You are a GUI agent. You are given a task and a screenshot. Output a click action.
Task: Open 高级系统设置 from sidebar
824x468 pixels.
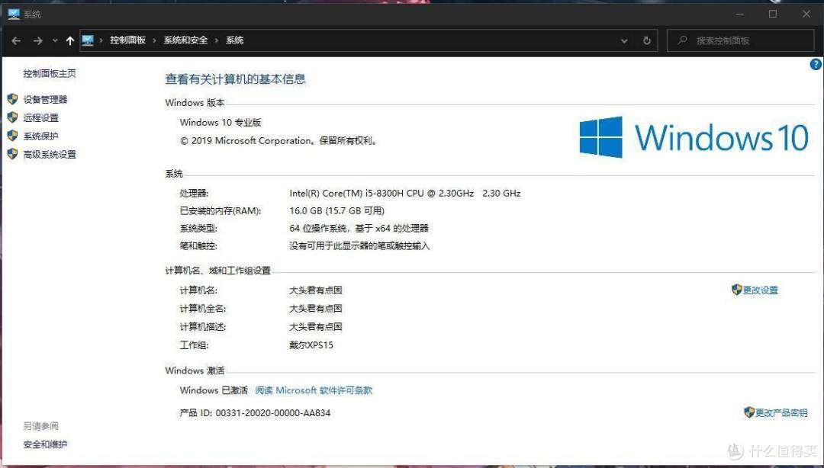tap(50, 155)
